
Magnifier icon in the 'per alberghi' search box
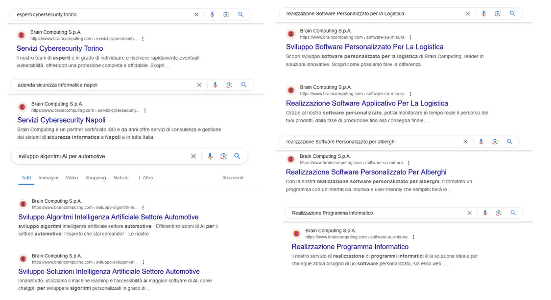click(509, 142)
